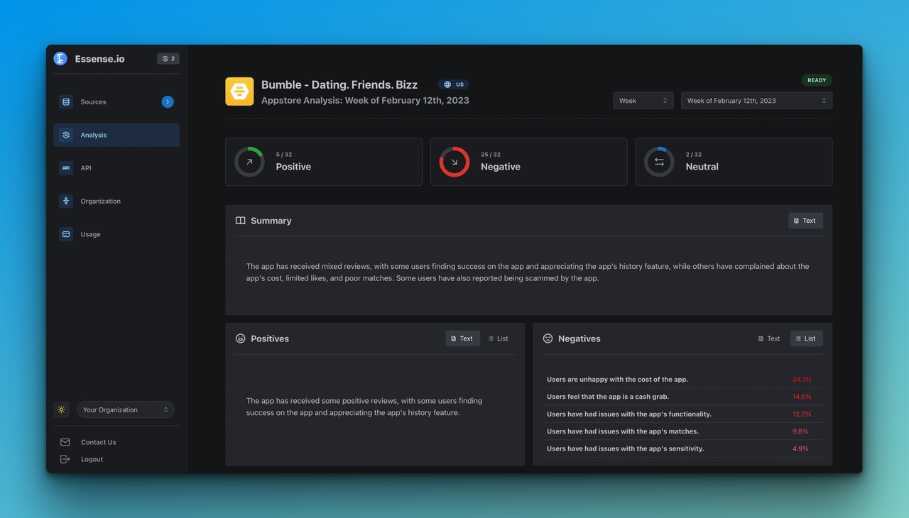This screenshot has width=909, height=518.
Task: Go to the Sources menu item
Action: [x=116, y=102]
